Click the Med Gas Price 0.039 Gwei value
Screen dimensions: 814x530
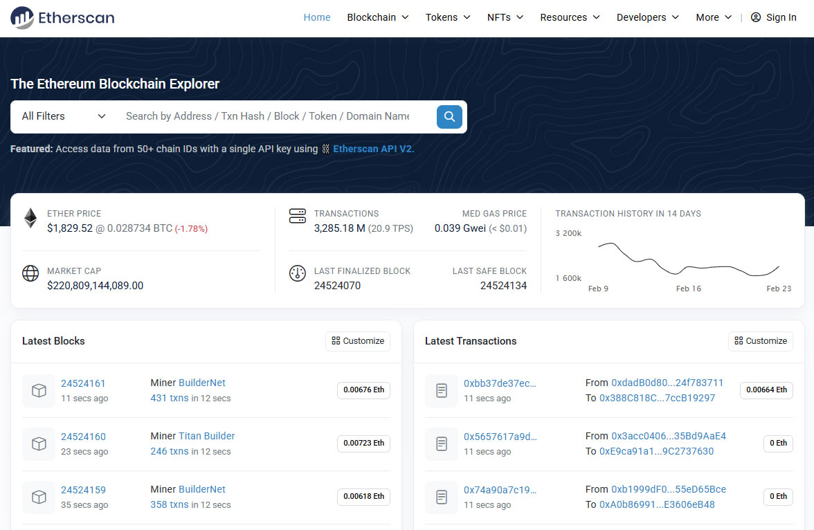(x=460, y=228)
